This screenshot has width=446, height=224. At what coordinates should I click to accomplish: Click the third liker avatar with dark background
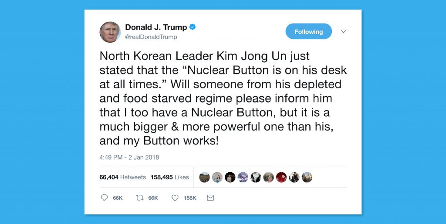tap(230, 177)
